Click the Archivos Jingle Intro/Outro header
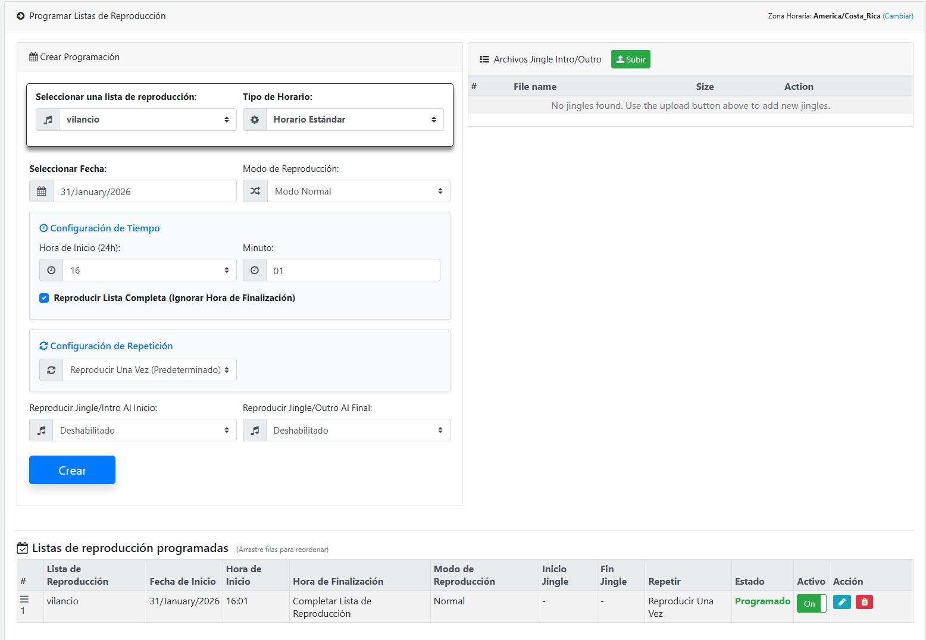 coord(547,59)
